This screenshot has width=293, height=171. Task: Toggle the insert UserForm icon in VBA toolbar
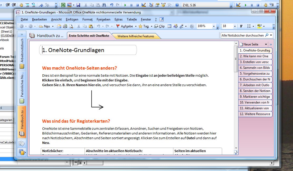tap(69, 5)
